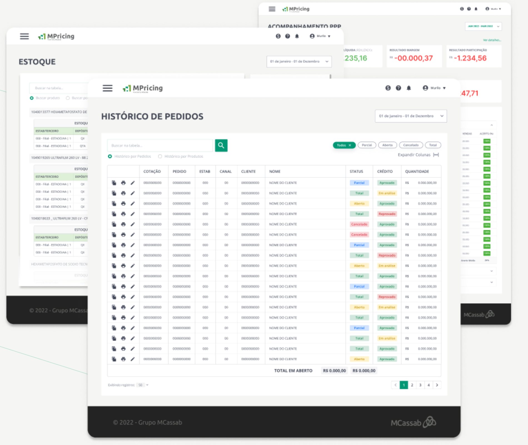Click the green search button beside table search
Image resolution: width=528 pixels, height=445 pixels.
tap(221, 145)
